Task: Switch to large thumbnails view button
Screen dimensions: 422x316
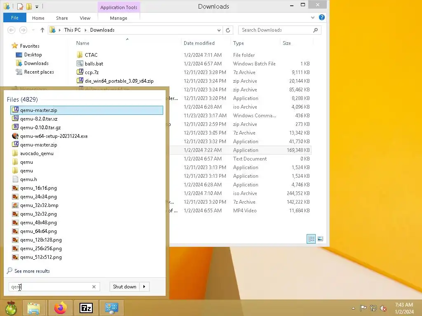Action: [x=320, y=239]
